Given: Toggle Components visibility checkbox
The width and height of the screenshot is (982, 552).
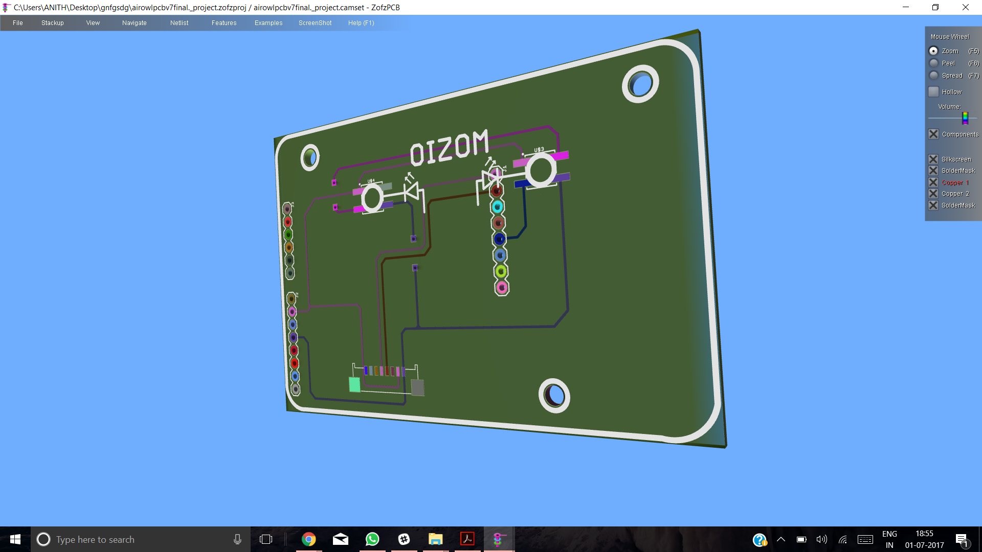Looking at the screenshot, I should [x=934, y=134].
